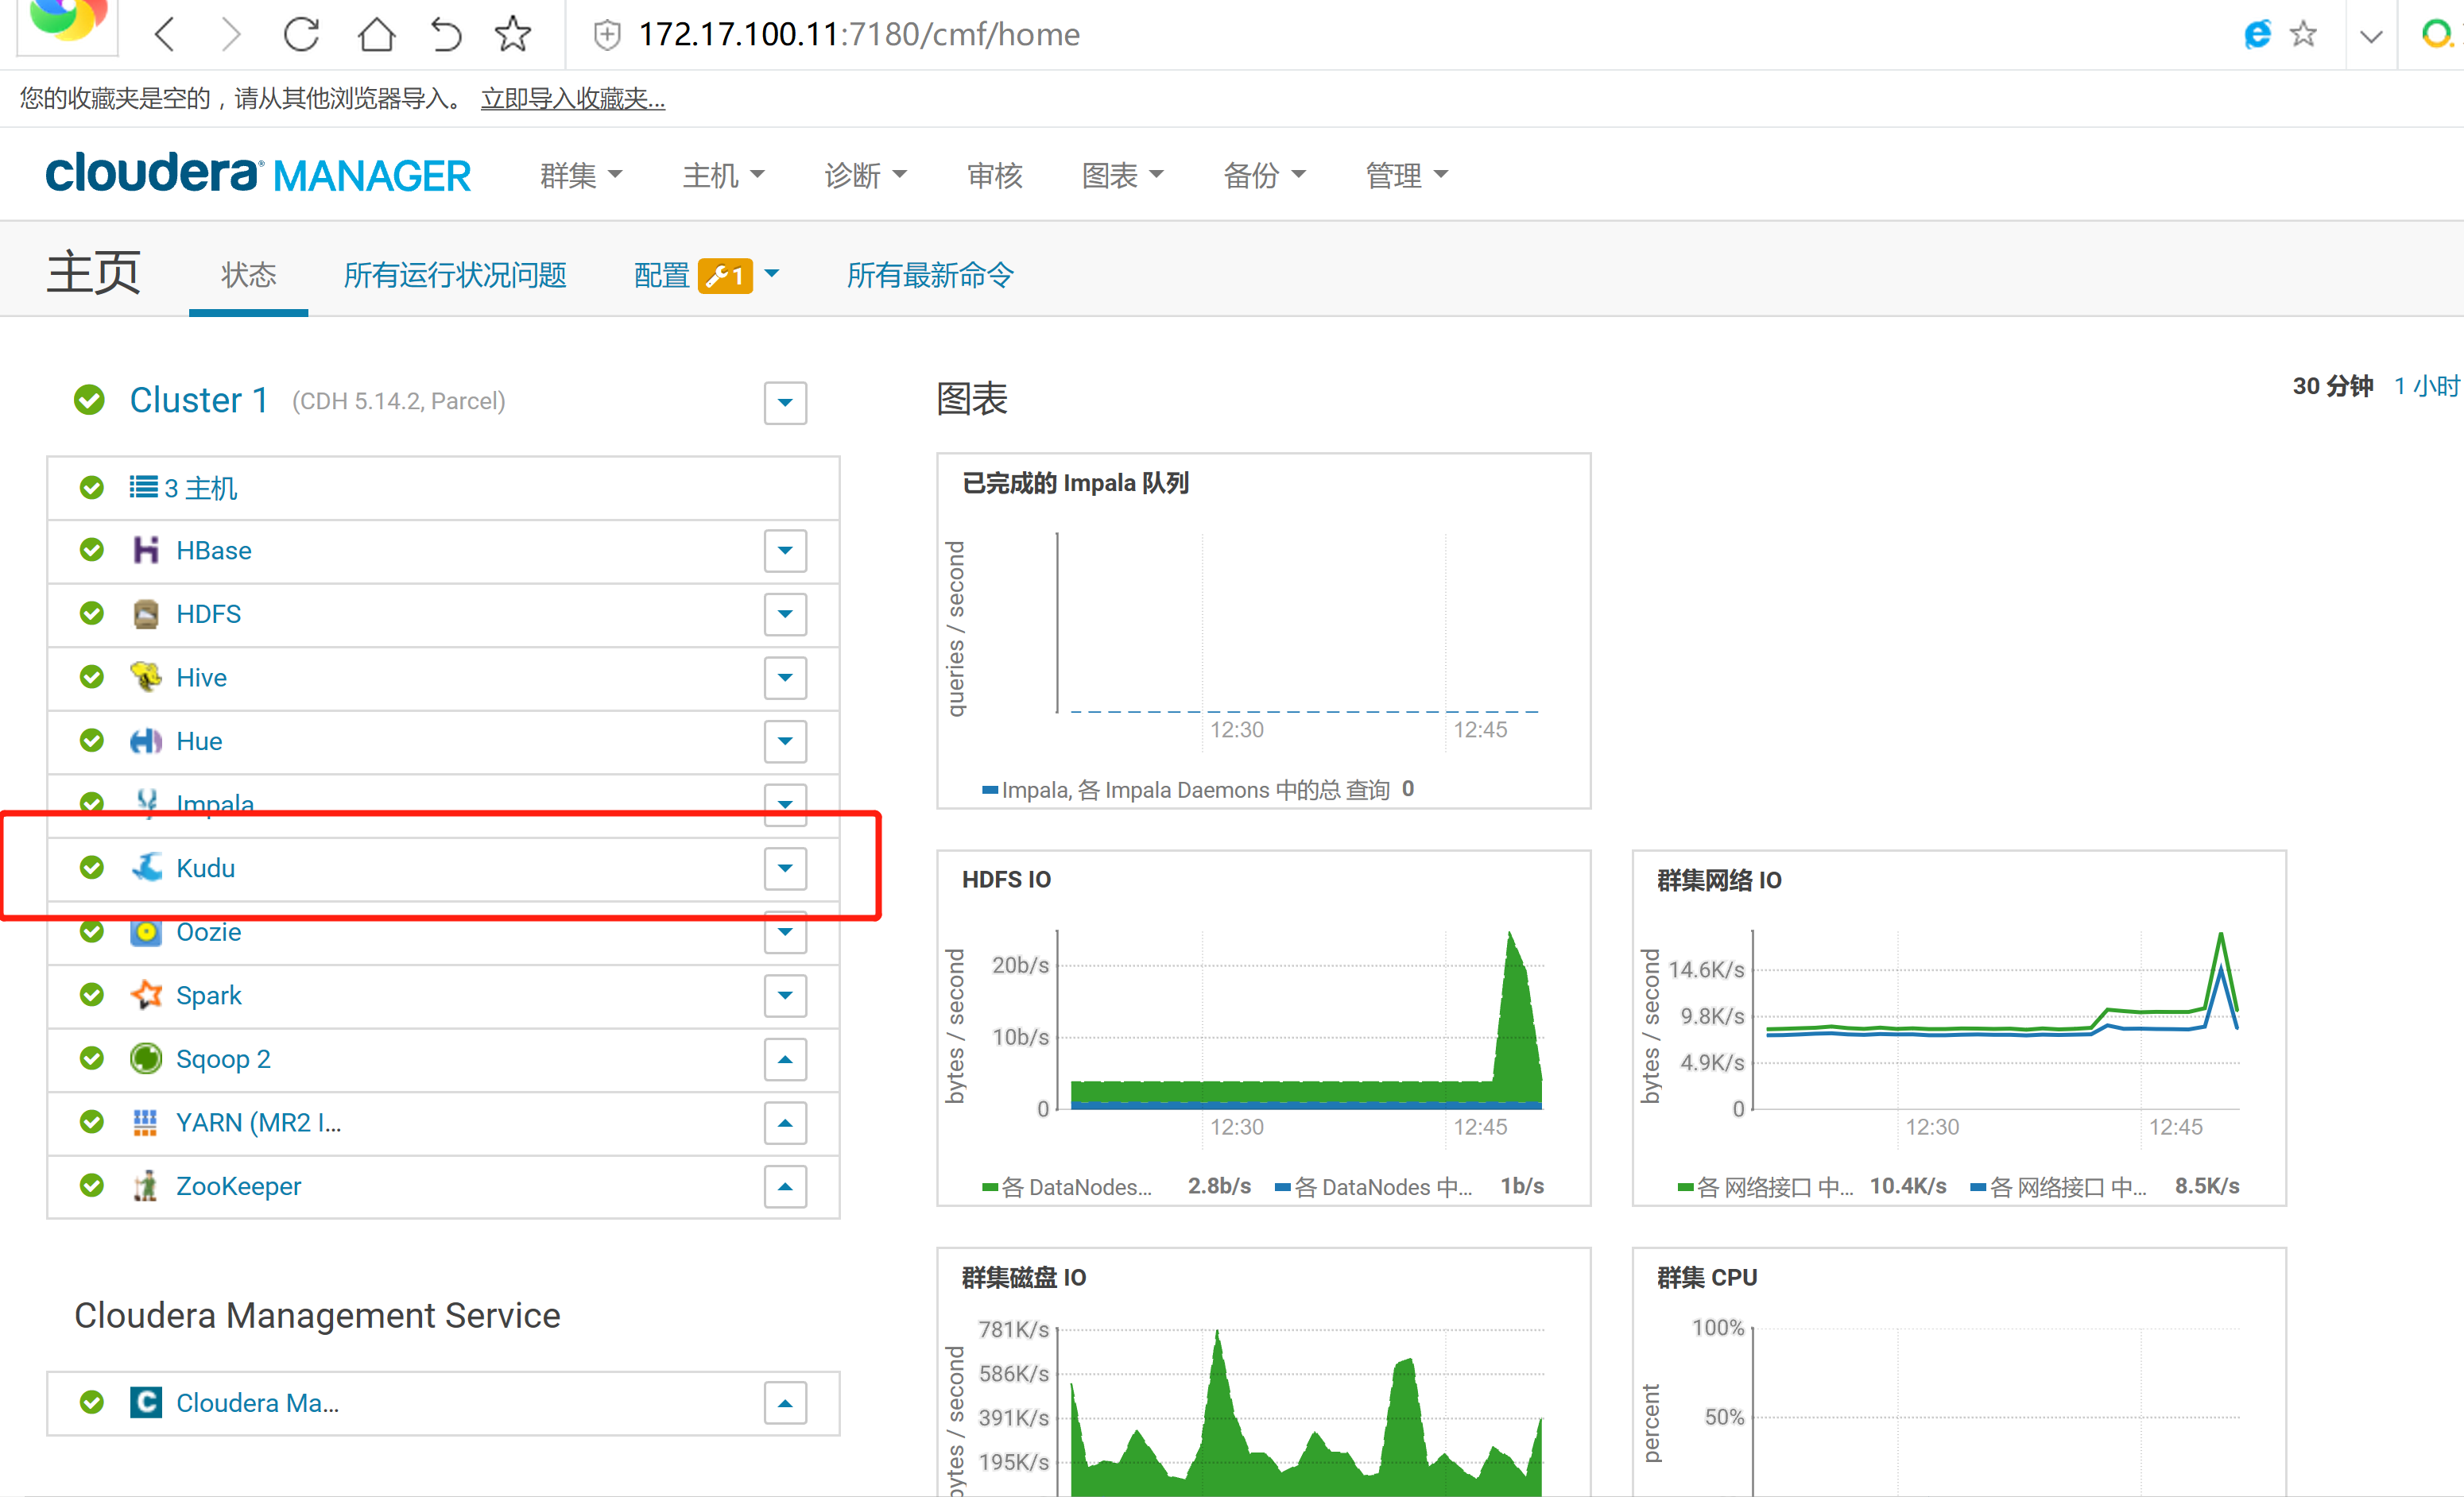This screenshot has width=2464, height=1497.
Task: Click the Cloudera Management Service icon
Action: (146, 1402)
